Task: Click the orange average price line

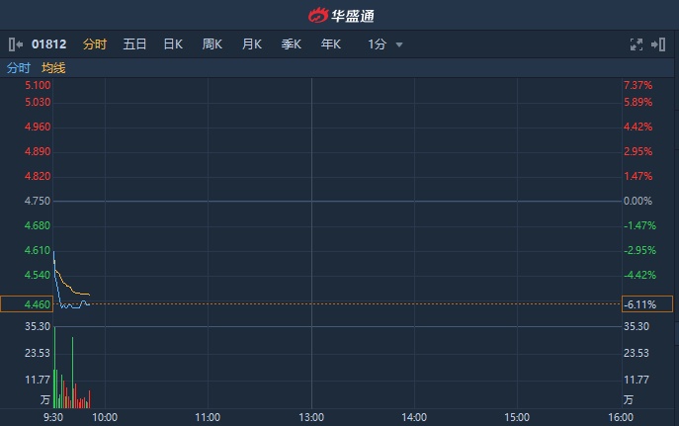Action: [x=70, y=287]
